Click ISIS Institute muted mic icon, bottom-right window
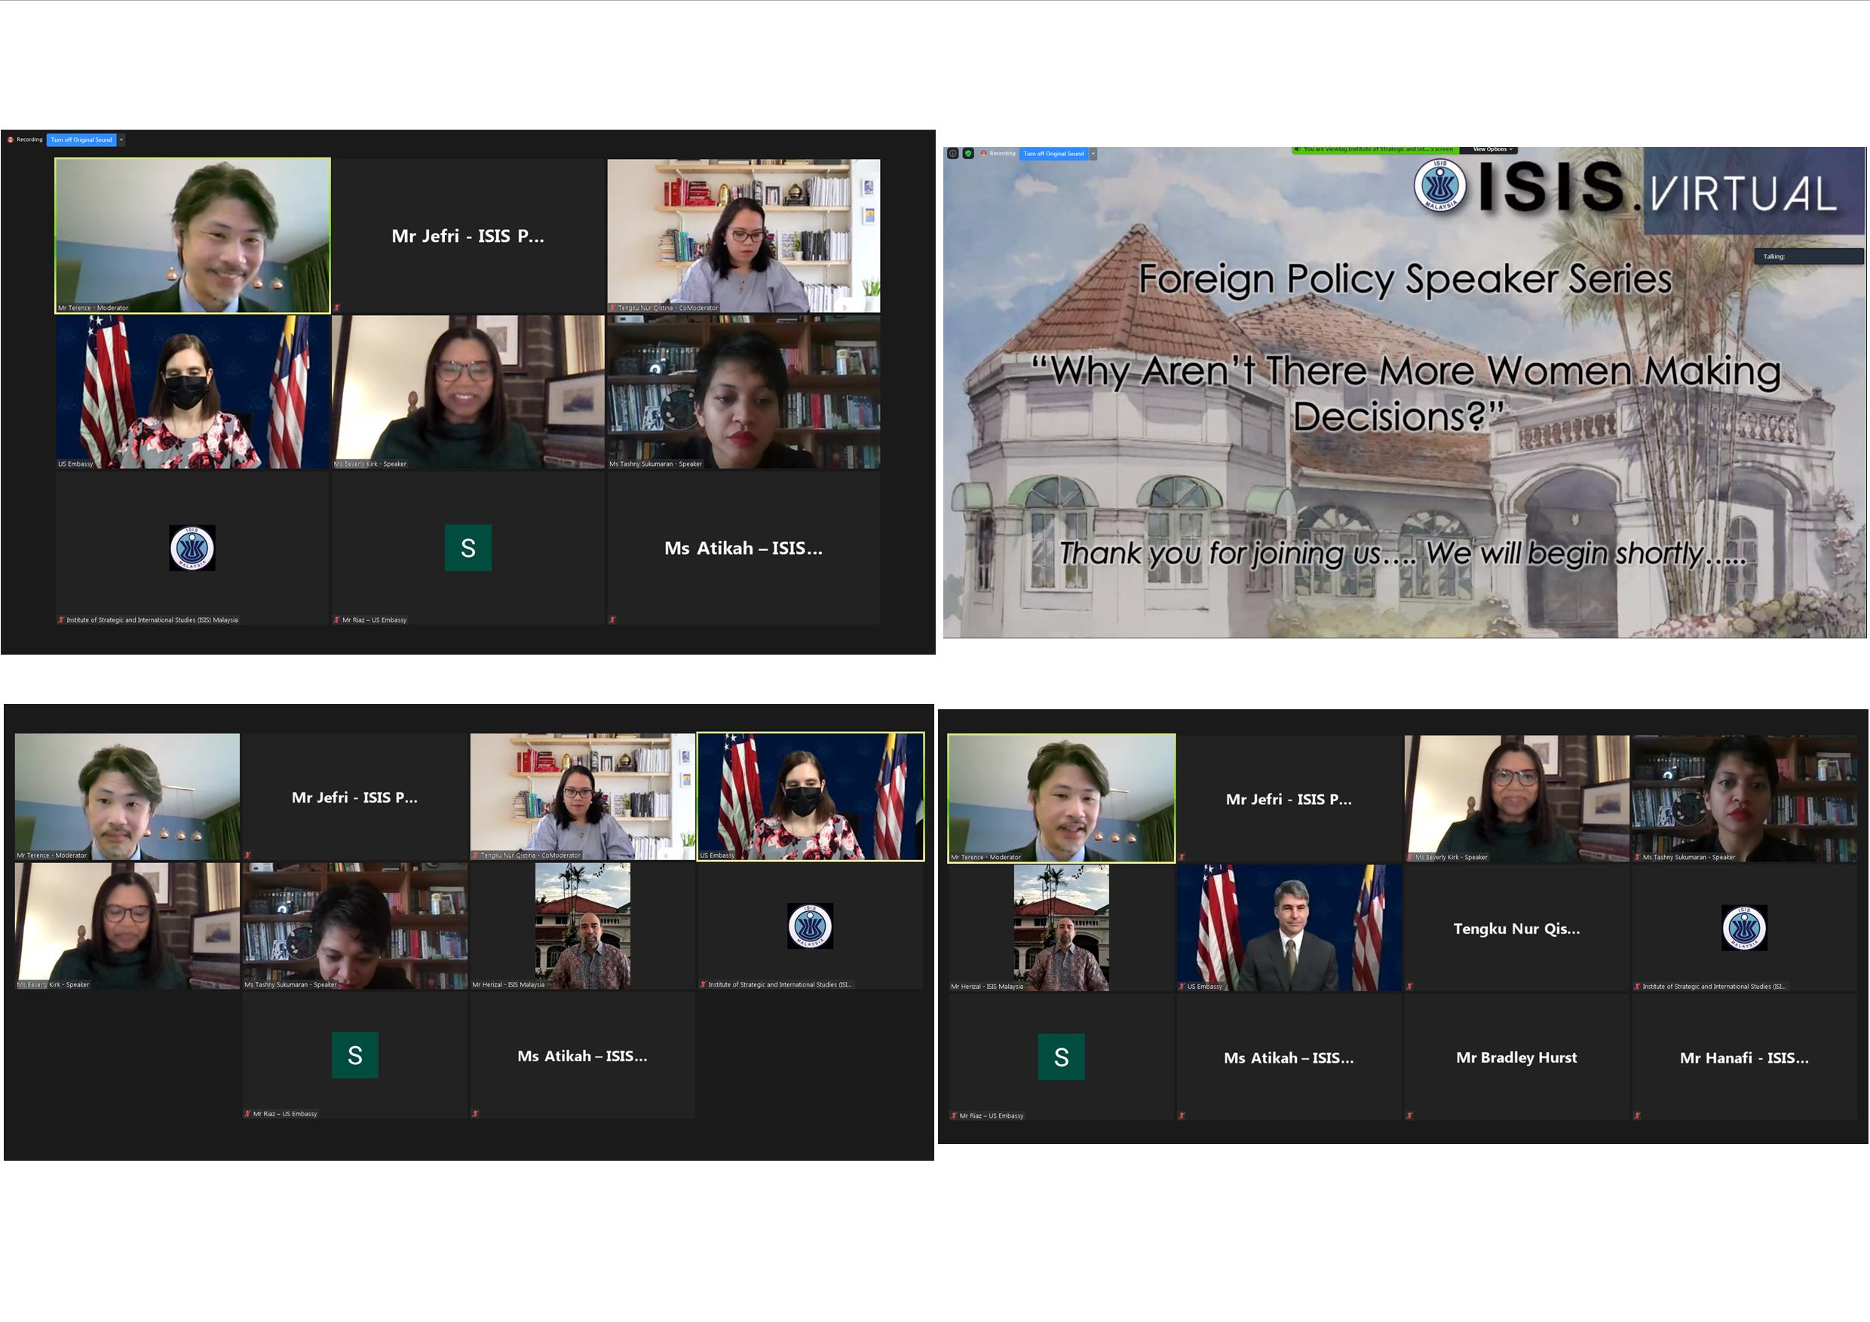Screen dimensions: 1870x1322 click(1637, 987)
